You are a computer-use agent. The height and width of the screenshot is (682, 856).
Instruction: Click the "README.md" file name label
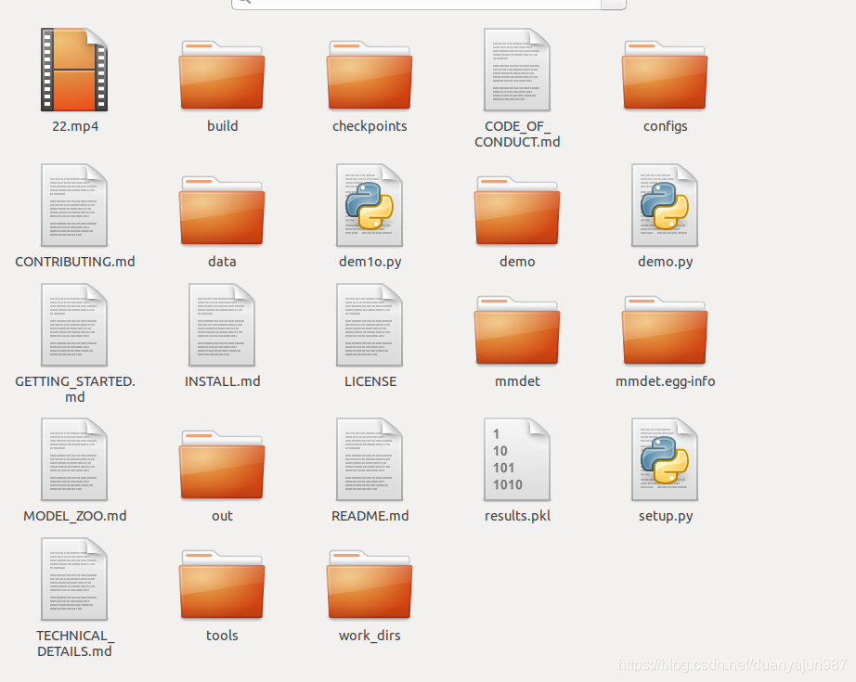pyautogui.click(x=370, y=516)
